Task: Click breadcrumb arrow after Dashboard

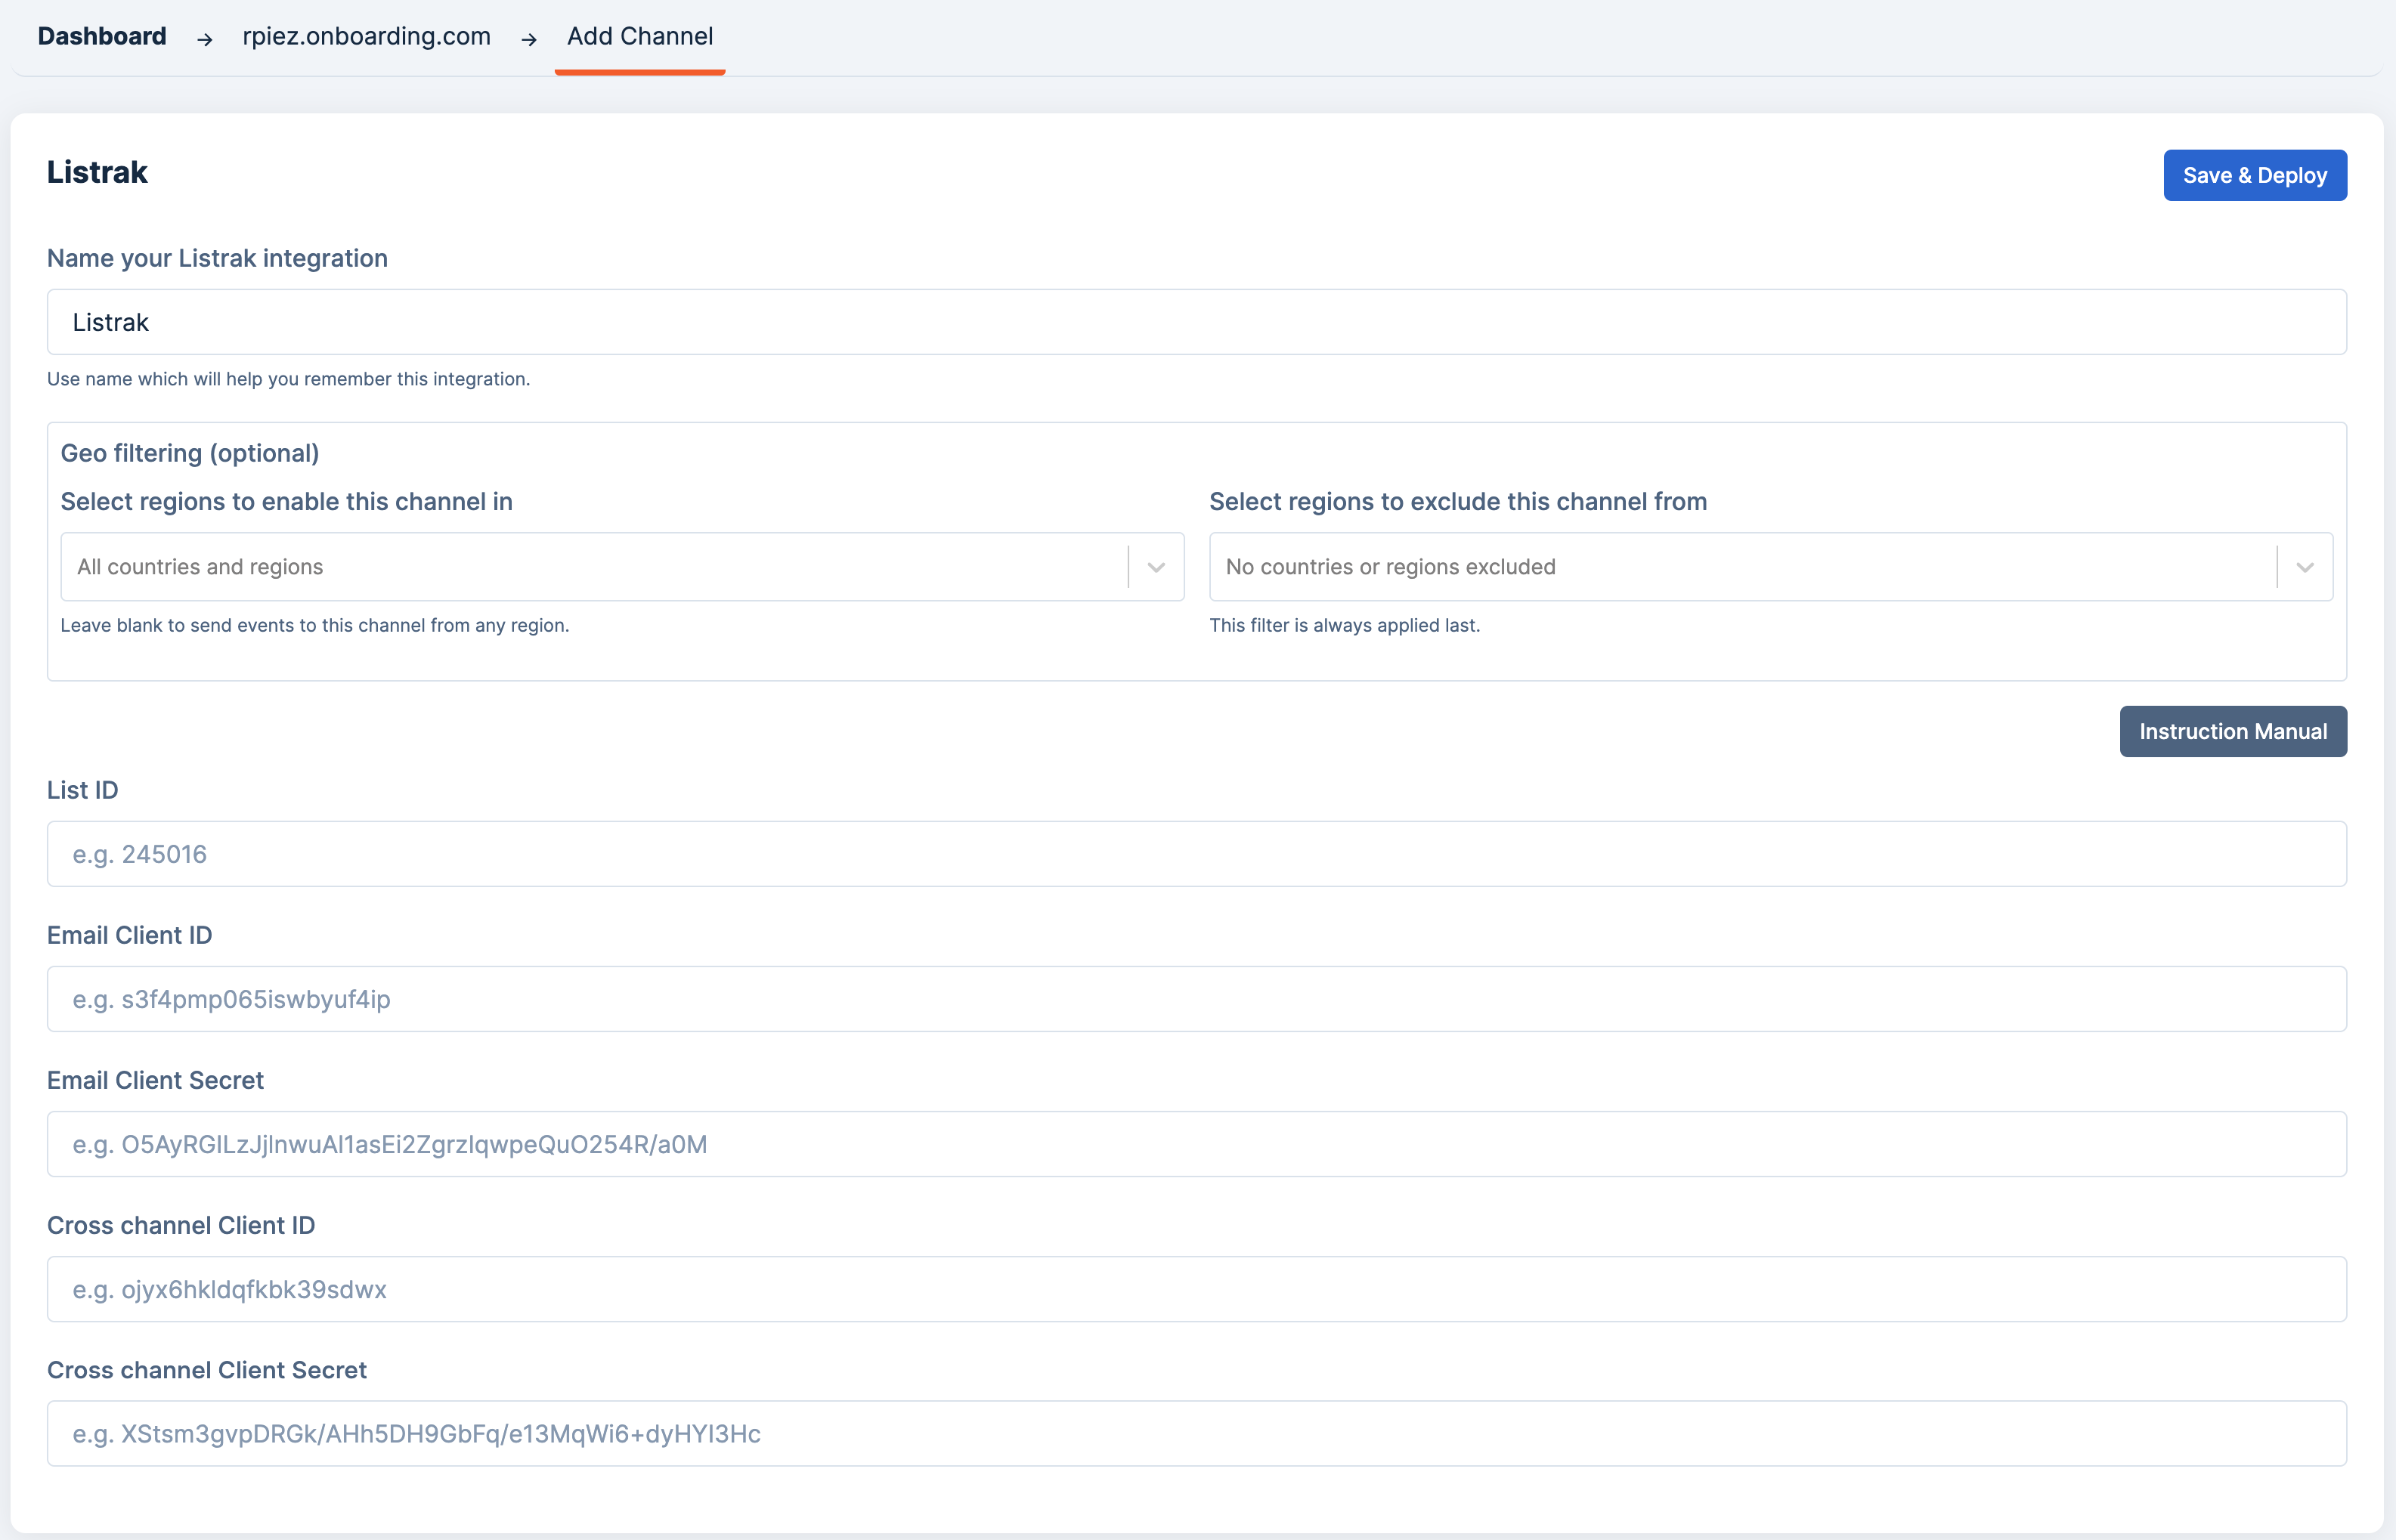Action: pyautogui.click(x=205, y=39)
